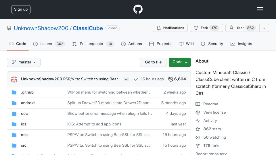Click the '4 days ago' timestamp for doc
This screenshot has width=276, height=155.
pyautogui.click(x=176, y=114)
